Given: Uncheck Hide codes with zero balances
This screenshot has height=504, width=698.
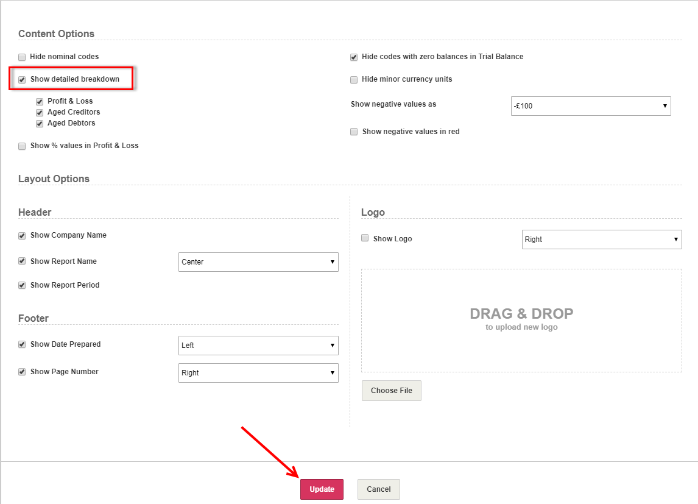Looking at the screenshot, I should click(x=354, y=57).
